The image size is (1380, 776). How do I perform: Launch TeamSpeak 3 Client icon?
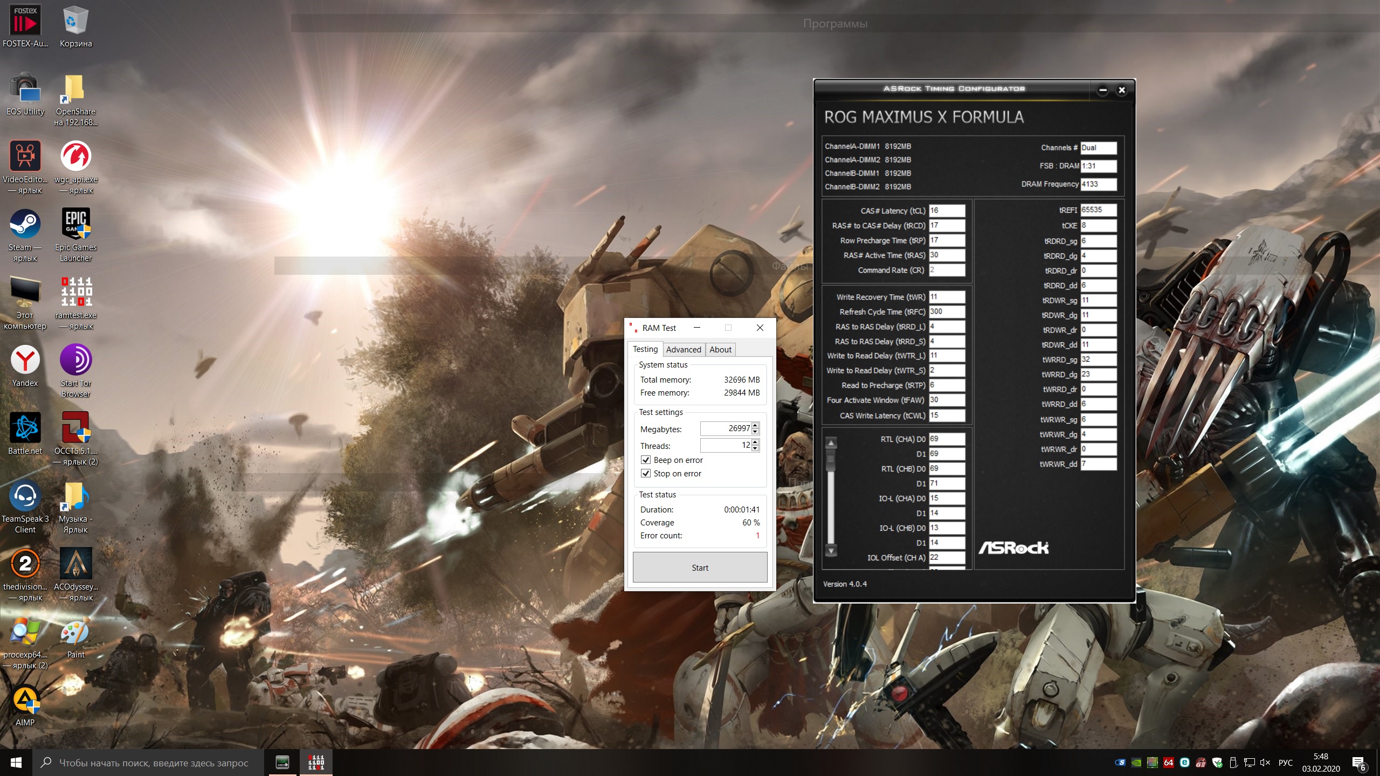tap(25, 496)
